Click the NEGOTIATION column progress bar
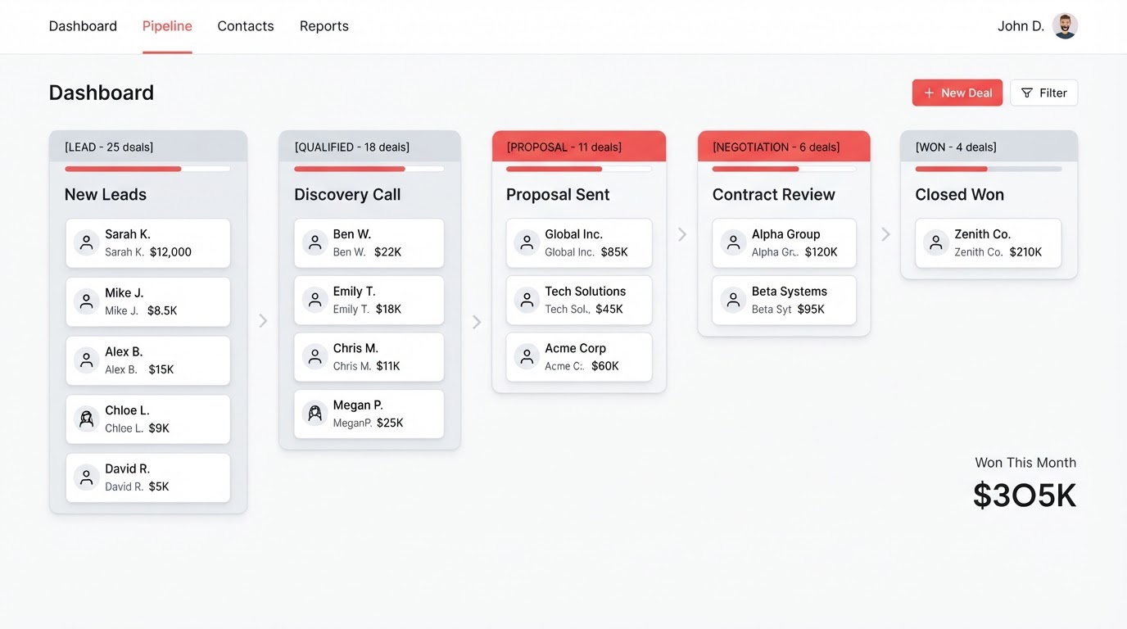This screenshot has width=1127, height=629. pyautogui.click(x=784, y=169)
